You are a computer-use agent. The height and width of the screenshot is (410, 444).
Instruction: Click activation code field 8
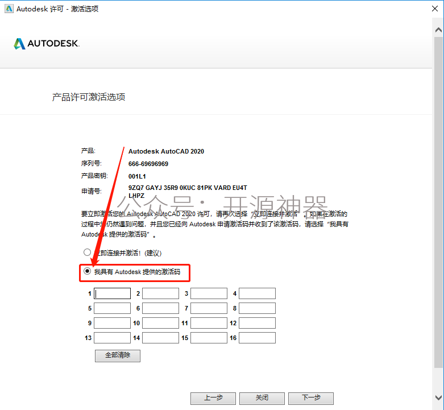pyautogui.click(x=257, y=308)
